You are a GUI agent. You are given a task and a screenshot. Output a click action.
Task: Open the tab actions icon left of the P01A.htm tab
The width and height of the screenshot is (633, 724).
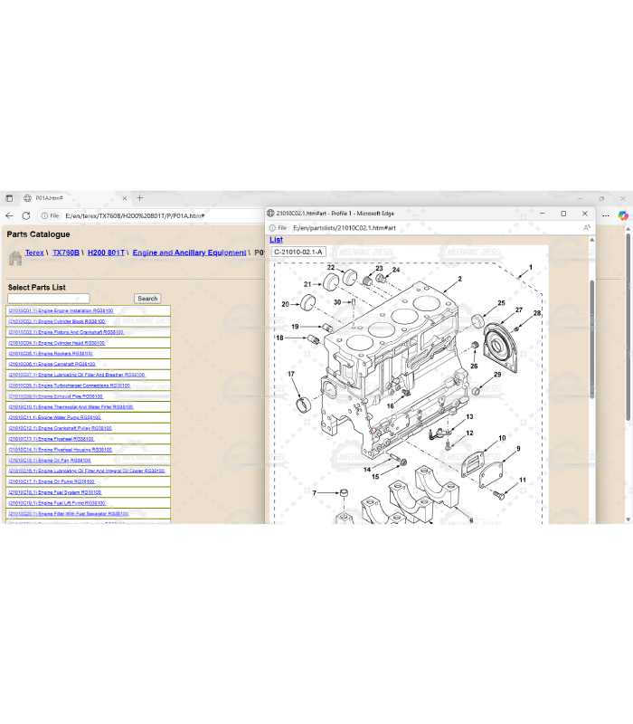pos(9,197)
